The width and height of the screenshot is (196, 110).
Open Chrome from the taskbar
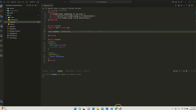coord(116,109)
